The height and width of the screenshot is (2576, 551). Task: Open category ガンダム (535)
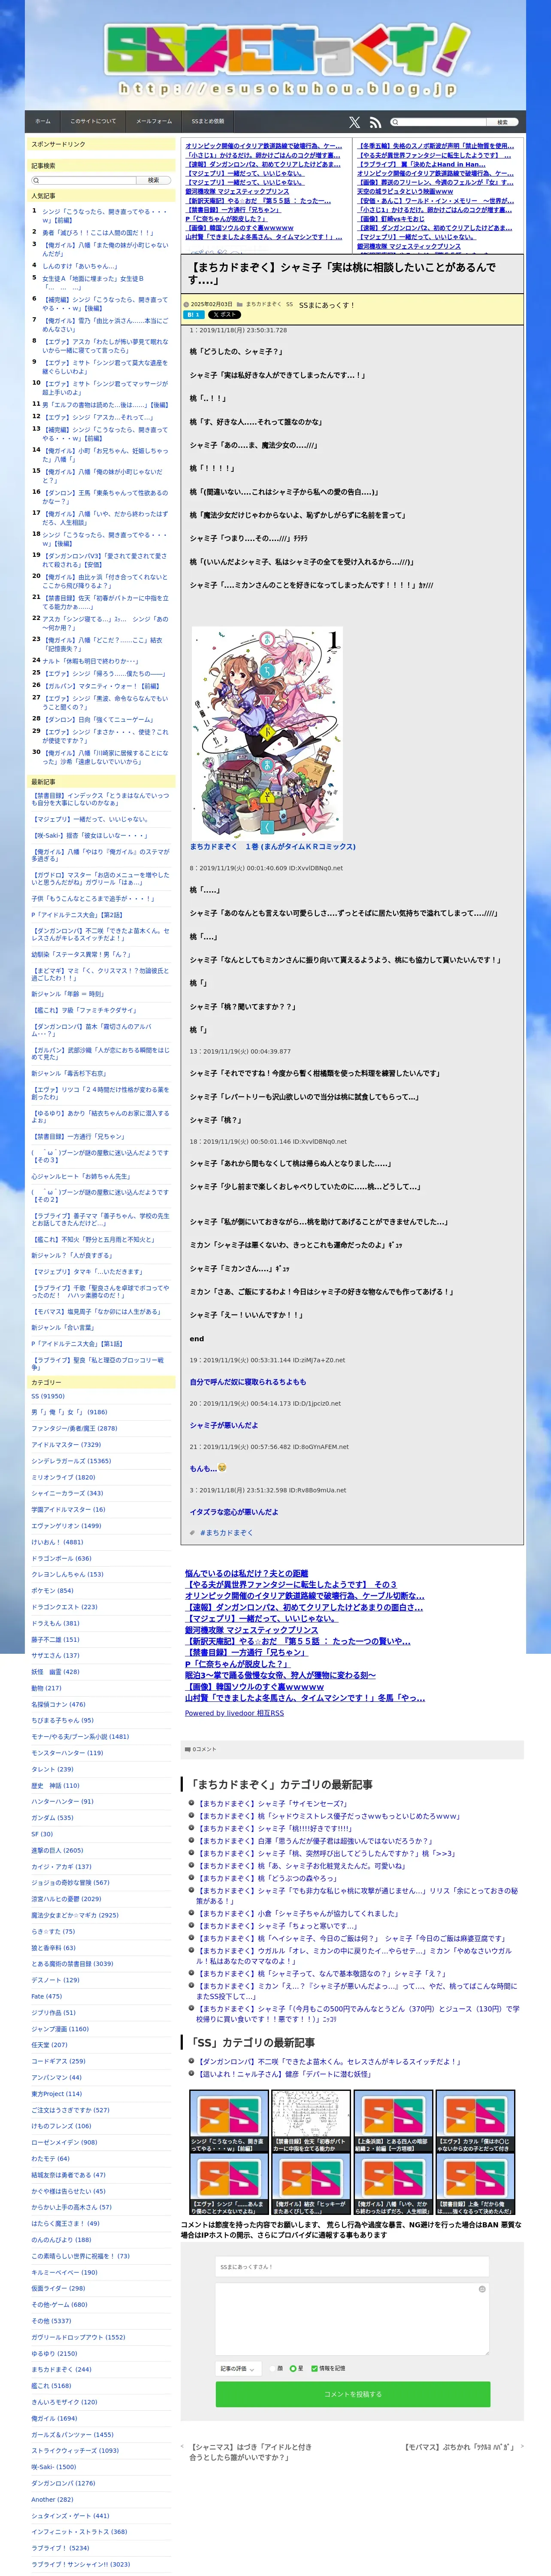(52, 1817)
